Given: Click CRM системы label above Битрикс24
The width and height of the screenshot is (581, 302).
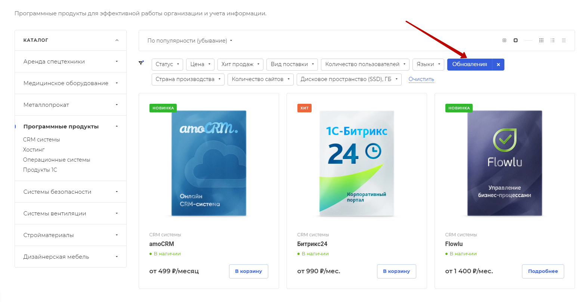Looking at the screenshot, I should 313,235.
